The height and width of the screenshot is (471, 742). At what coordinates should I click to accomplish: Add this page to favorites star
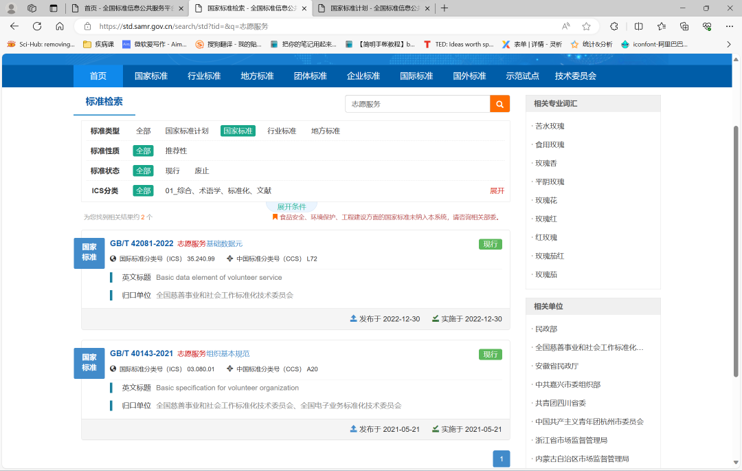586,26
